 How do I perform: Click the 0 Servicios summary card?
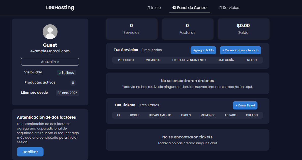pos(131,29)
